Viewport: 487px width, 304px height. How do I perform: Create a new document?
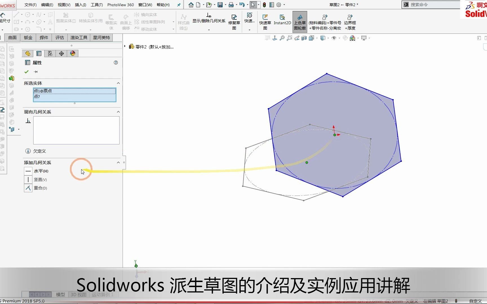pos(198,5)
